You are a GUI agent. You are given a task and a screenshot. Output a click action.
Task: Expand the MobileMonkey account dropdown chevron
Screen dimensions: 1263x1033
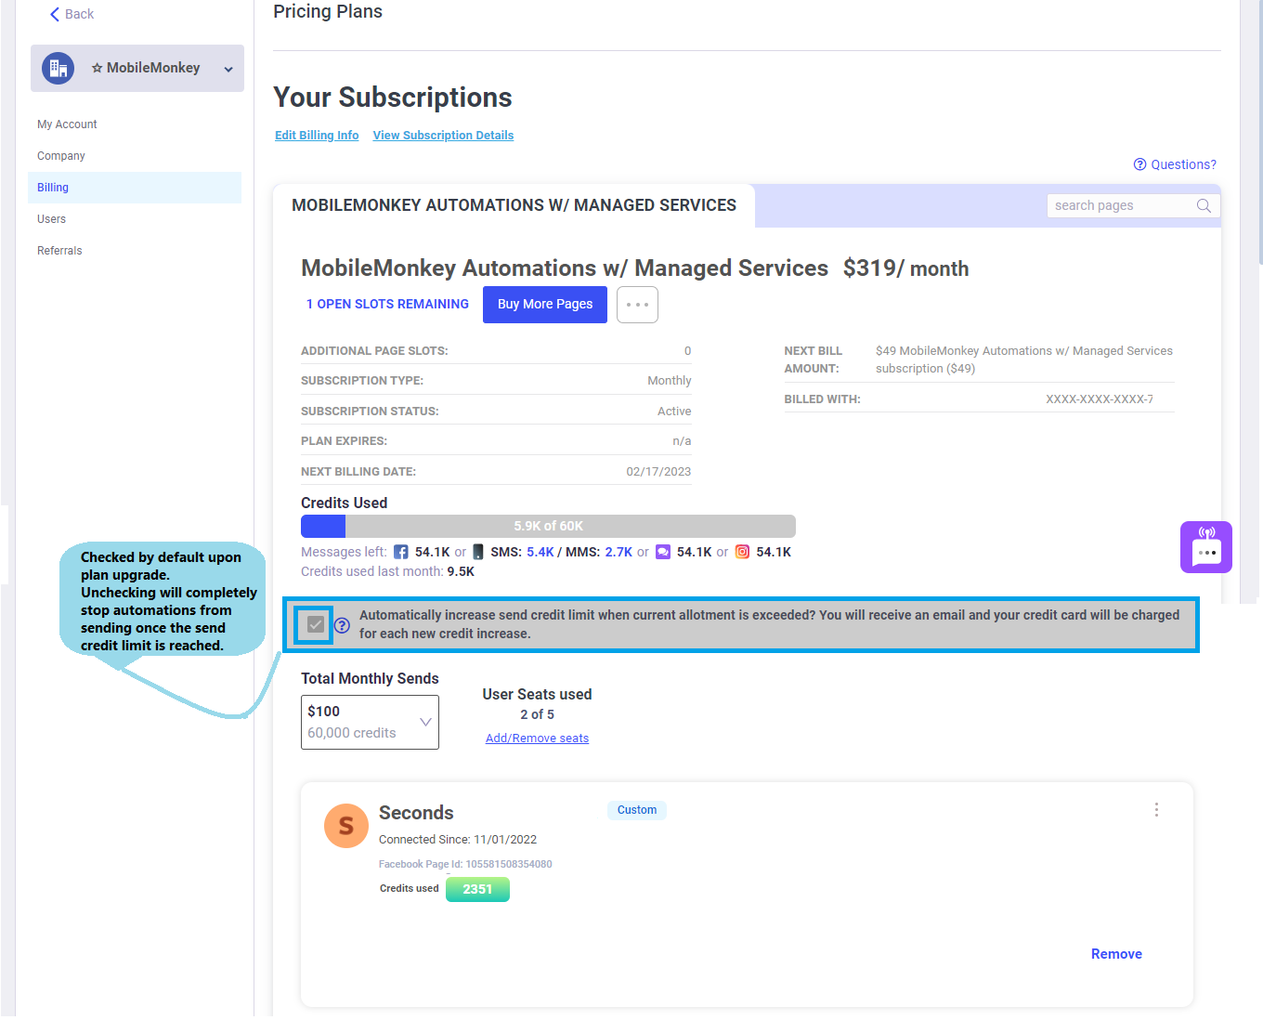[228, 69]
